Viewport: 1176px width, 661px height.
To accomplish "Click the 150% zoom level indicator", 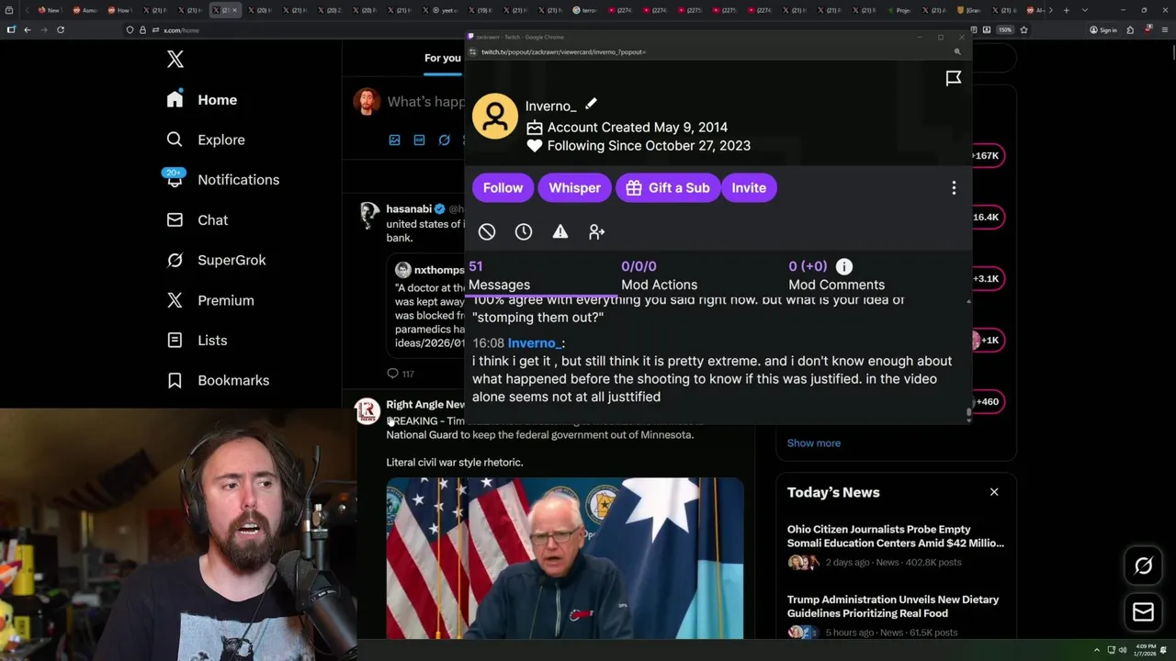I will 1005,29.
